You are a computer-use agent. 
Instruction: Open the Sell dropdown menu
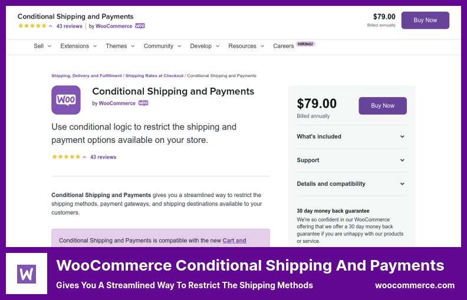click(x=42, y=46)
